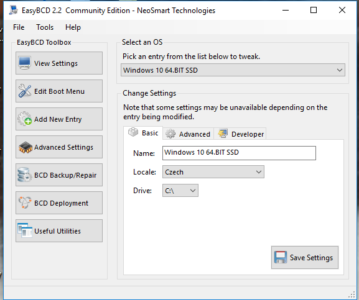Click the gear-plus icon on Add New Entry
The height and width of the screenshot is (300, 359).
click(x=25, y=119)
